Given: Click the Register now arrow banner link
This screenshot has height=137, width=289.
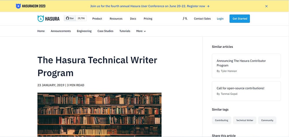Looking at the screenshot, I should coord(150,6).
